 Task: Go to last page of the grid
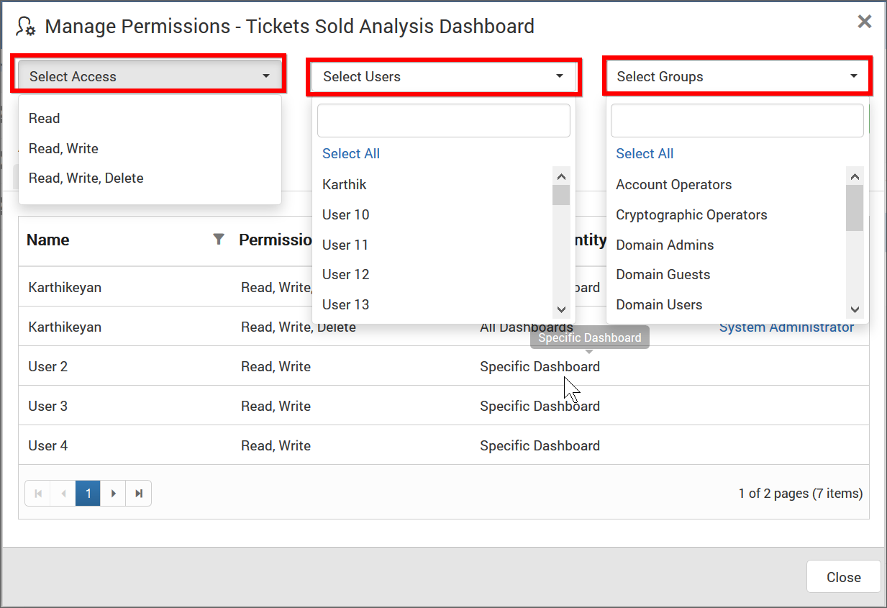click(x=139, y=494)
